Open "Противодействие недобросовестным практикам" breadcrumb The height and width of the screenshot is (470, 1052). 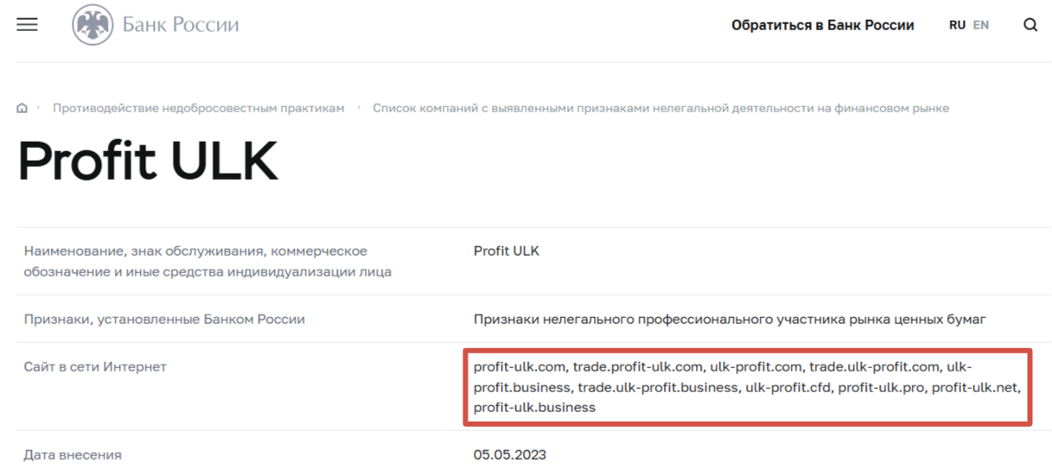click(x=199, y=108)
